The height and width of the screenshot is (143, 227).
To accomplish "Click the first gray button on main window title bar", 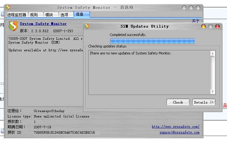I will point(184,8).
